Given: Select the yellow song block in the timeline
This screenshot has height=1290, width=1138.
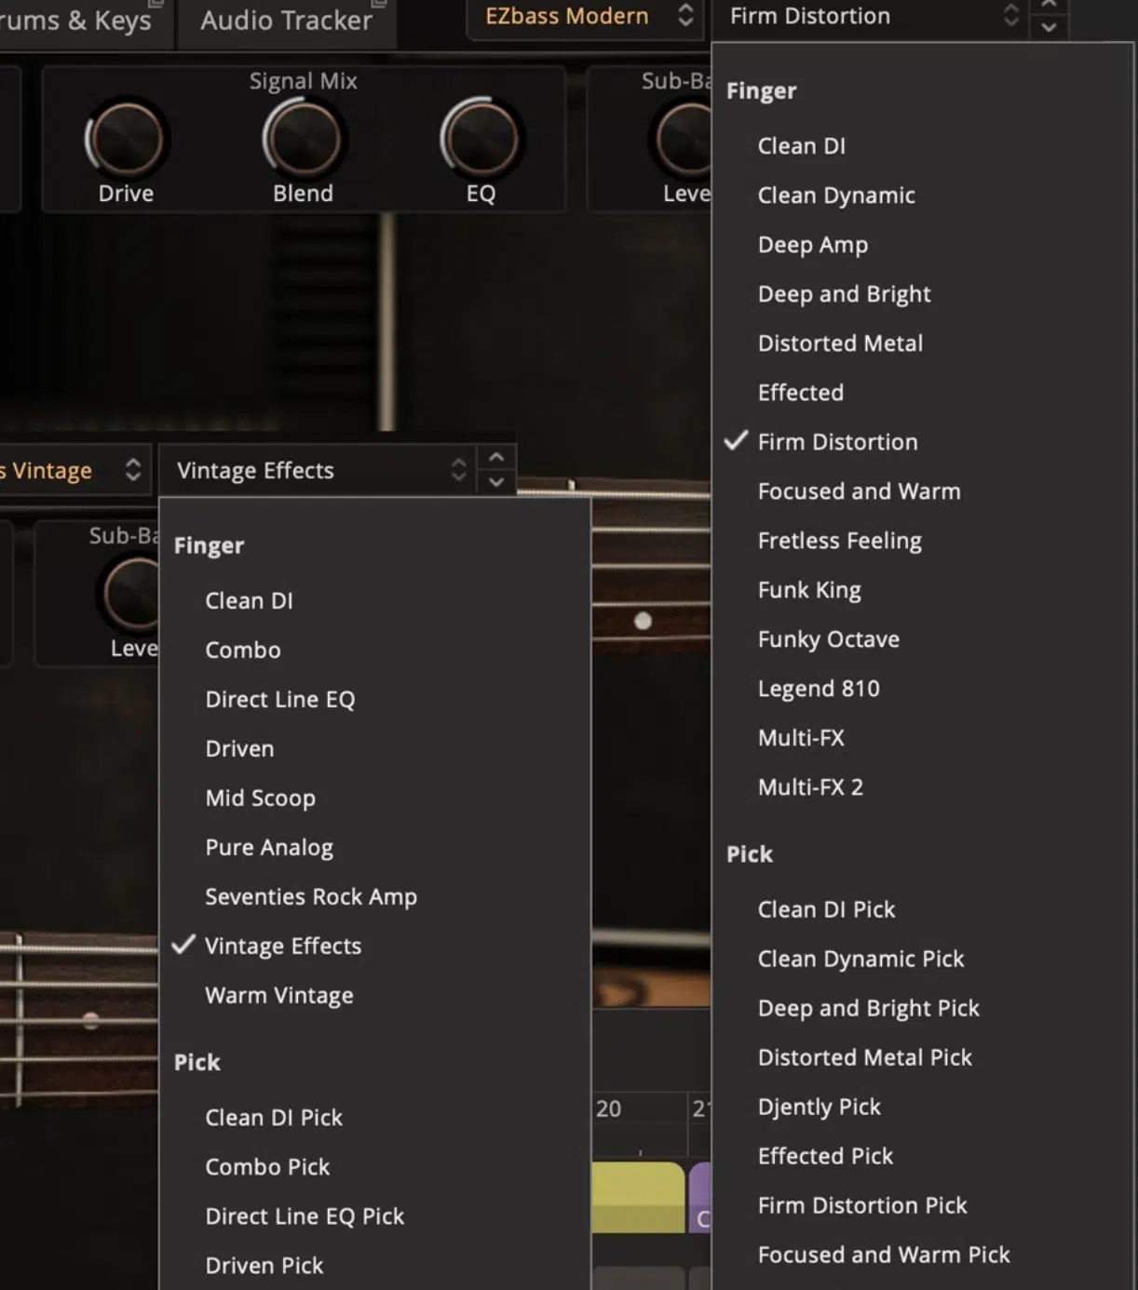Looking at the screenshot, I should (x=638, y=1197).
